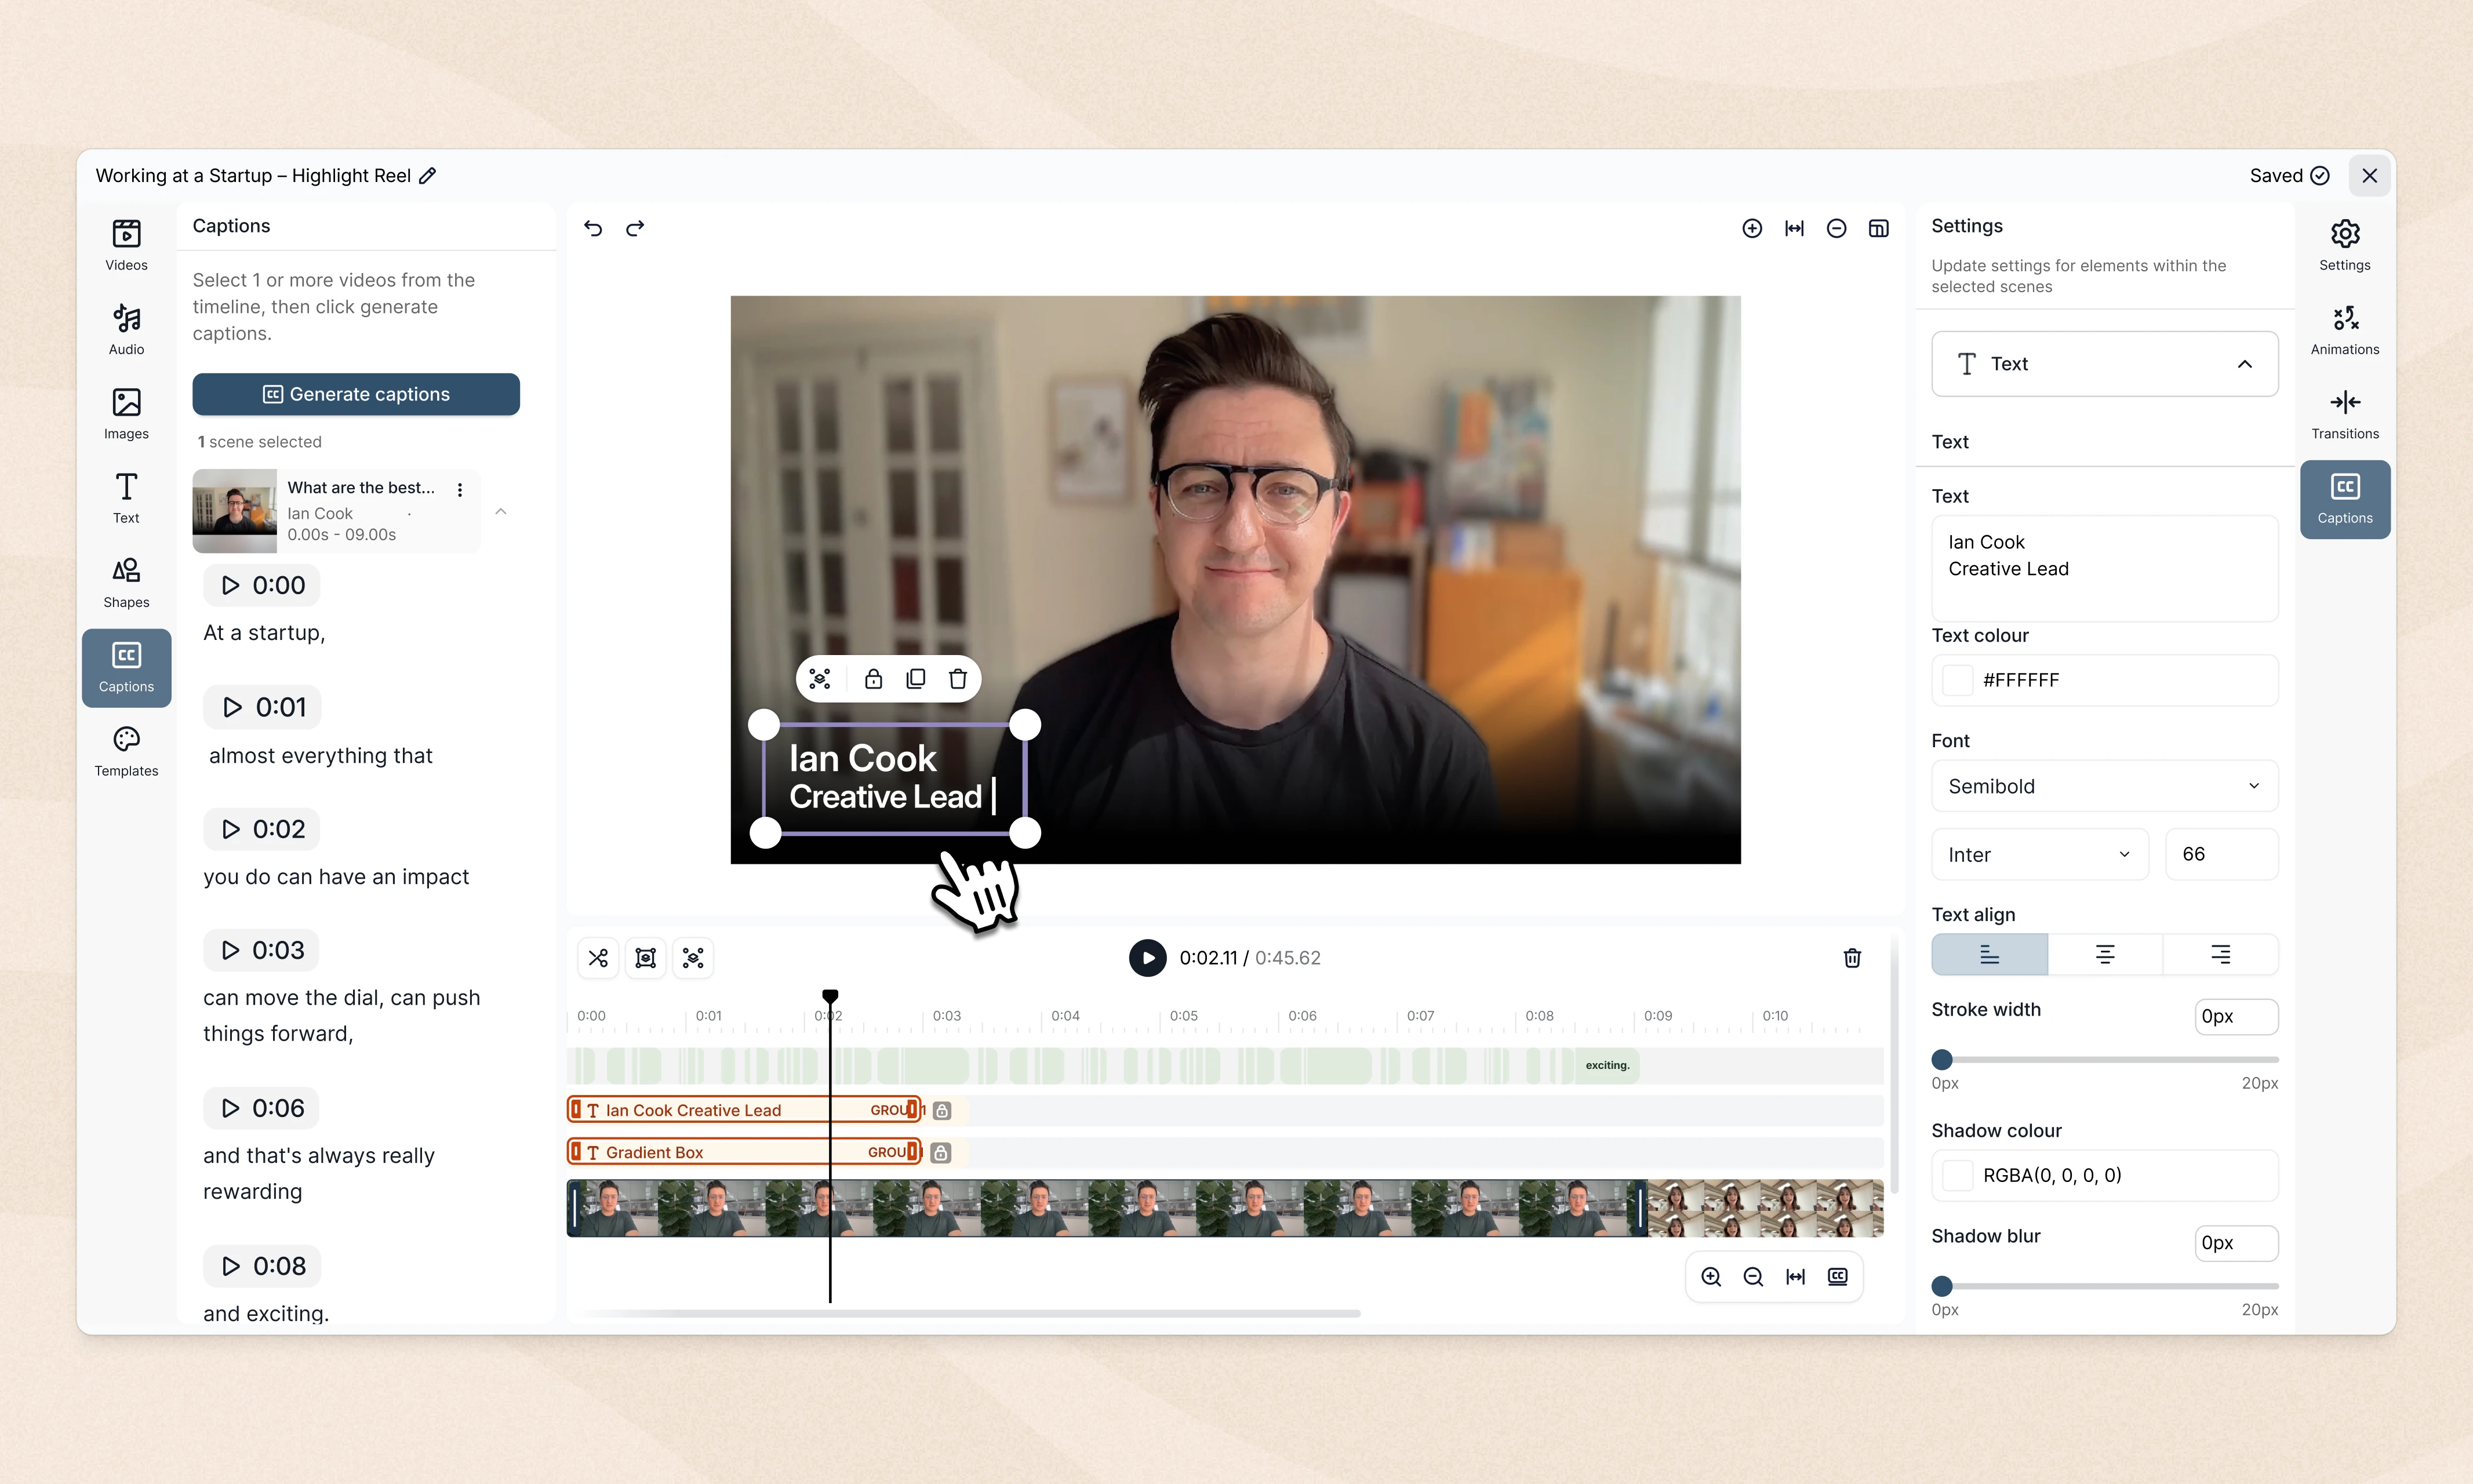Image resolution: width=2473 pixels, height=1484 pixels.
Task: Click the Generate captions button
Action: coord(356,394)
